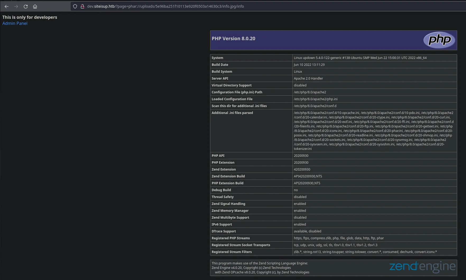Open the Admin Panel link
This screenshot has height=280, width=466.
point(15,23)
